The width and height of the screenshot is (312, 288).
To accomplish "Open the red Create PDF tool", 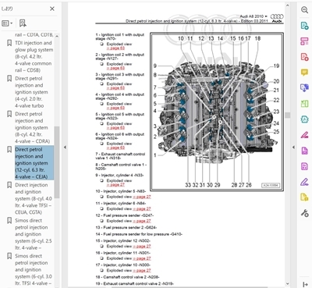I will (x=304, y=57).
